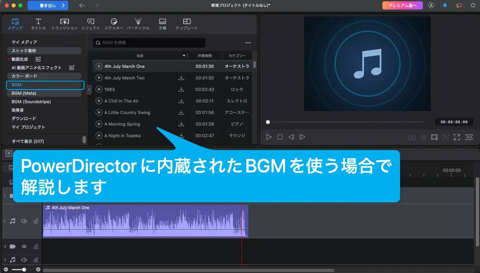Download the 1983 track
This screenshot has width=480, height=273.
tap(181, 89)
